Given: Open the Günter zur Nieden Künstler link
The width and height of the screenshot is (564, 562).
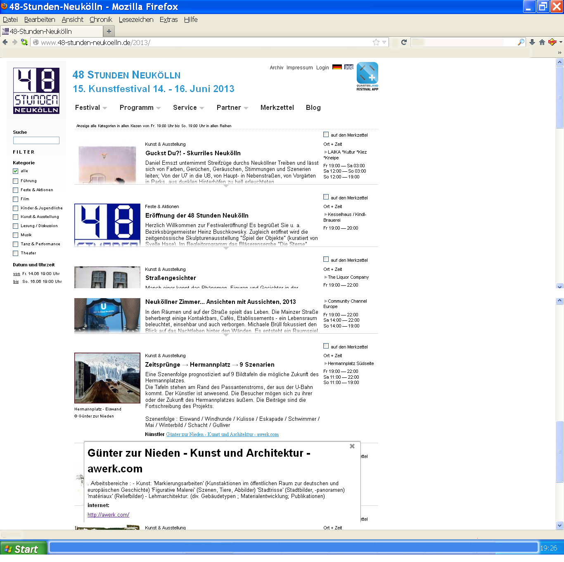Looking at the screenshot, I should [222, 434].
